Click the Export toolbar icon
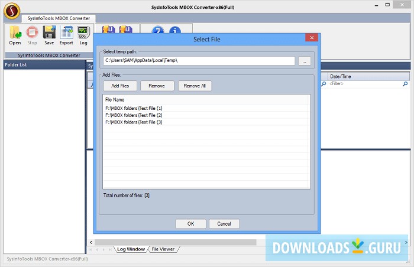The image size is (414, 267). click(x=66, y=35)
